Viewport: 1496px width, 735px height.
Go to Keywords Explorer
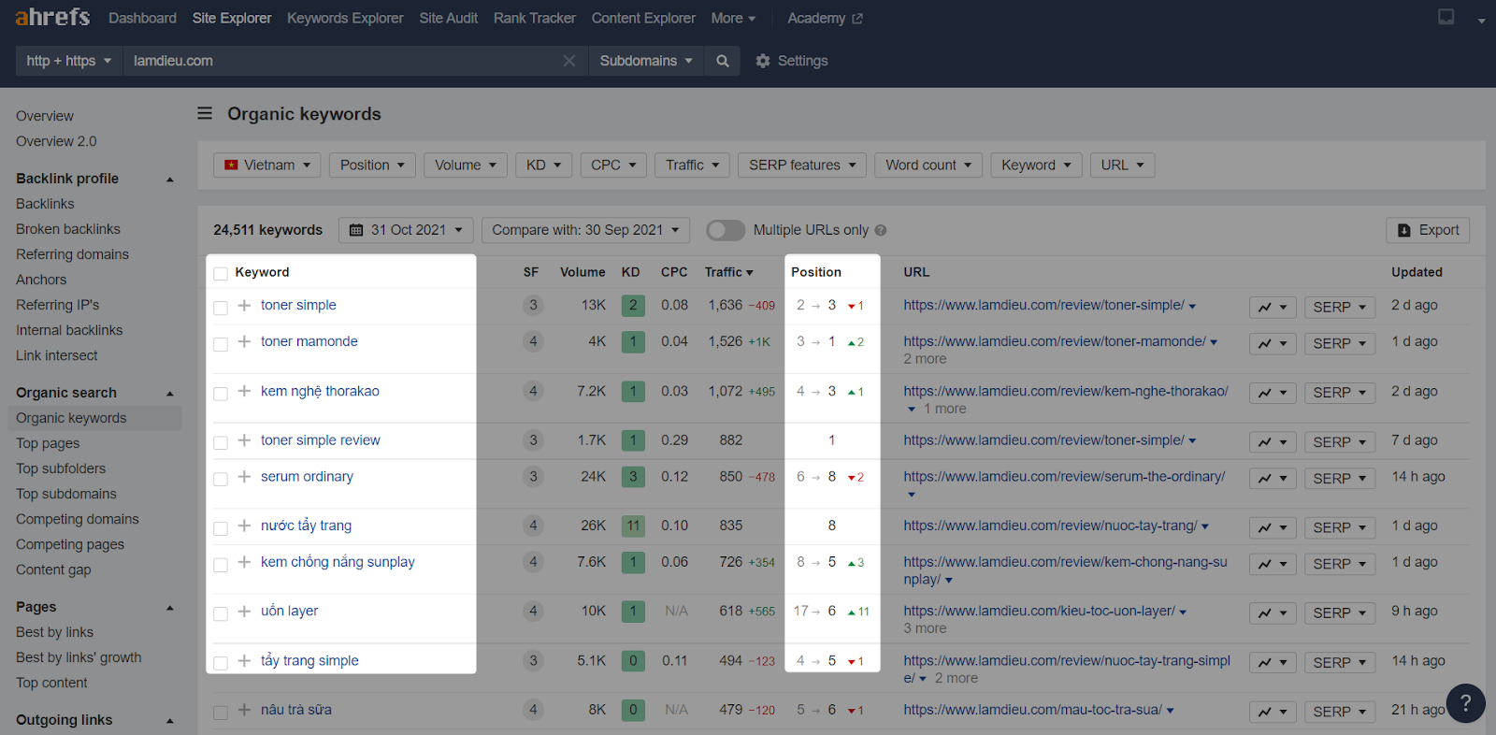click(x=345, y=18)
